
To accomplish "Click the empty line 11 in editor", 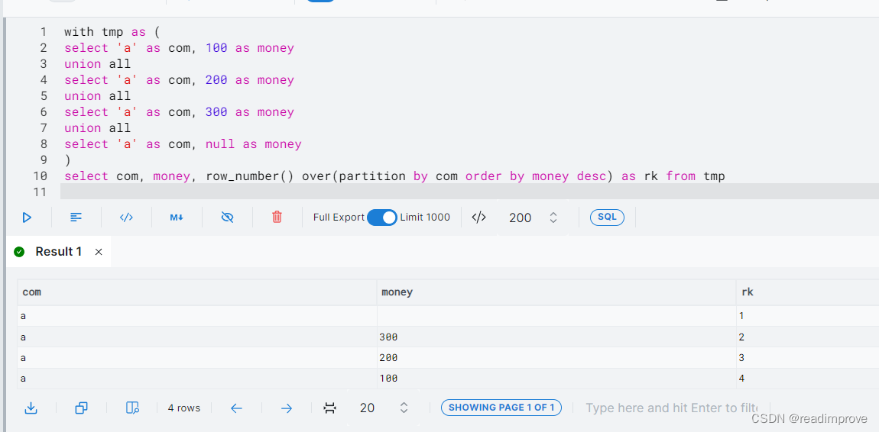I will (470, 192).
